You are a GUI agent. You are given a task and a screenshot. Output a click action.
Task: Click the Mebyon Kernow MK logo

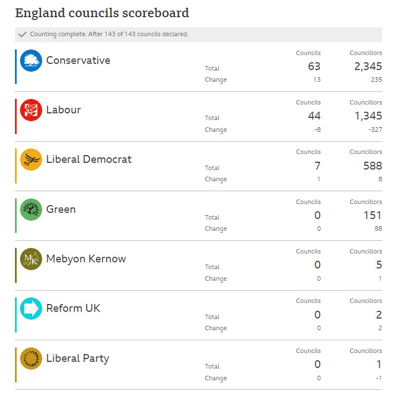[x=31, y=259]
